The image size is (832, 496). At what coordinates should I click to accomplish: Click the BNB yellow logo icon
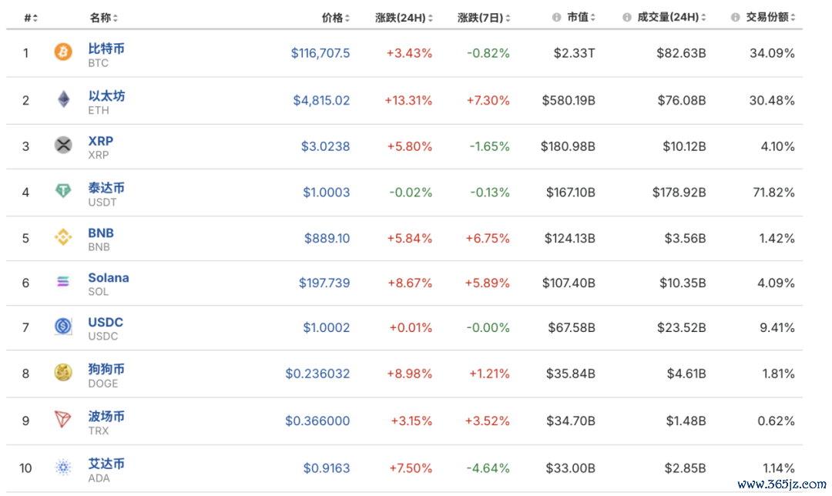tap(63, 237)
